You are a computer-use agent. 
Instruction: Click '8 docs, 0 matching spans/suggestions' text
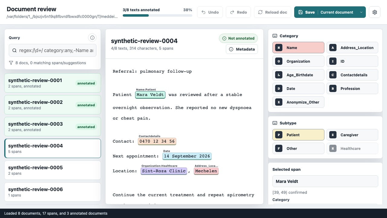[50, 63]
